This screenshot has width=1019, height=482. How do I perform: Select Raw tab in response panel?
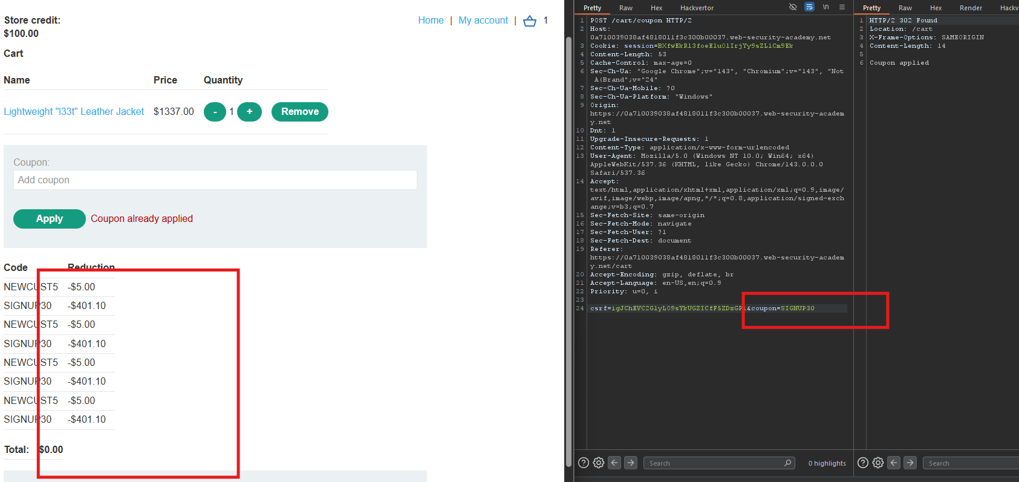905,8
